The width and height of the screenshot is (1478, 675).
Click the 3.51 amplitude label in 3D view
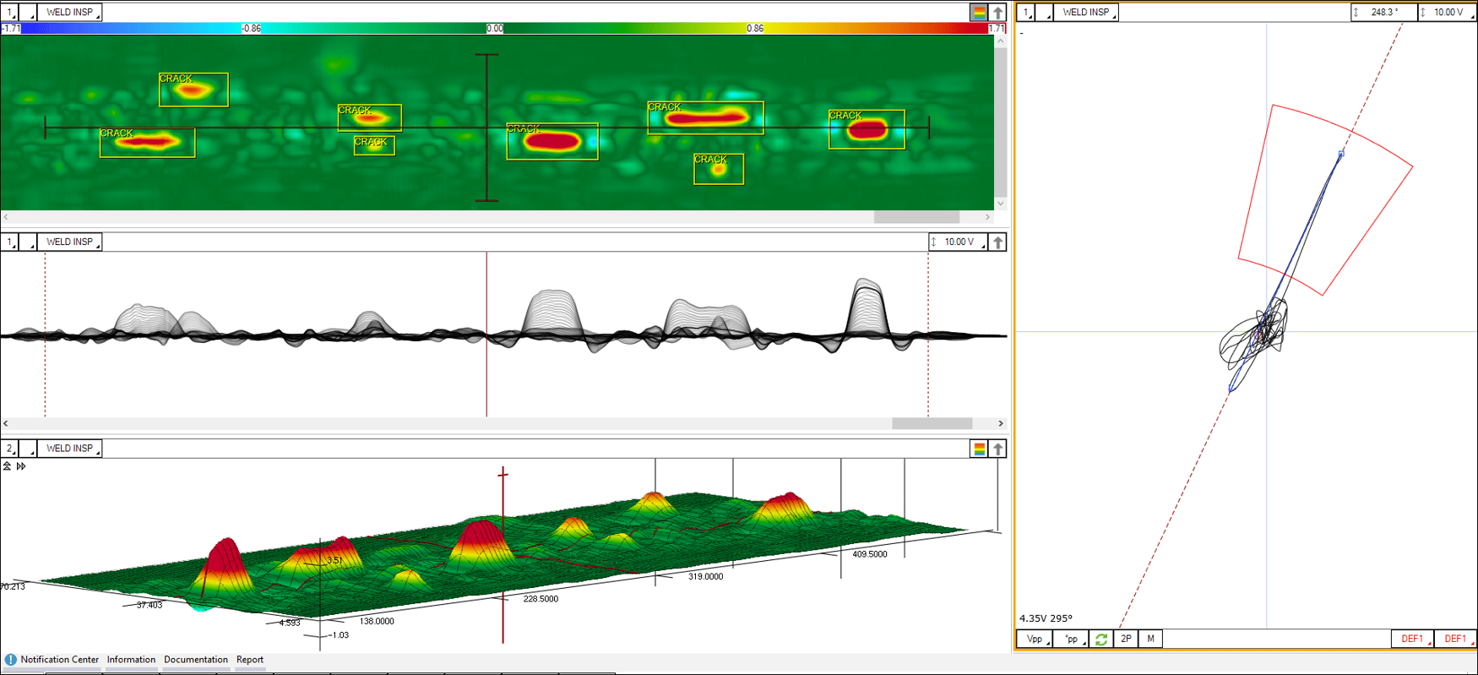(334, 561)
